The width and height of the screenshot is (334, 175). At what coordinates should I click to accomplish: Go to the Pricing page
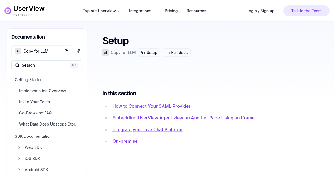click(171, 11)
